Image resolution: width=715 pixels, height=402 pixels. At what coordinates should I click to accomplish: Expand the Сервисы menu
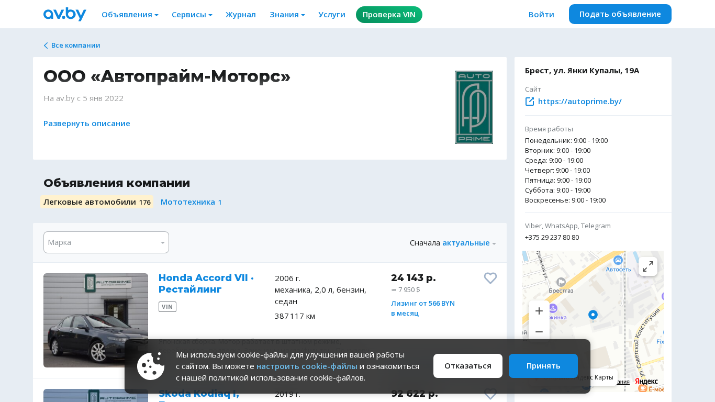(192, 15)
